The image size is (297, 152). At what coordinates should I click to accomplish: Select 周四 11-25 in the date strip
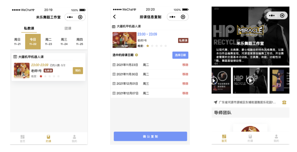[x=80, y=42]
